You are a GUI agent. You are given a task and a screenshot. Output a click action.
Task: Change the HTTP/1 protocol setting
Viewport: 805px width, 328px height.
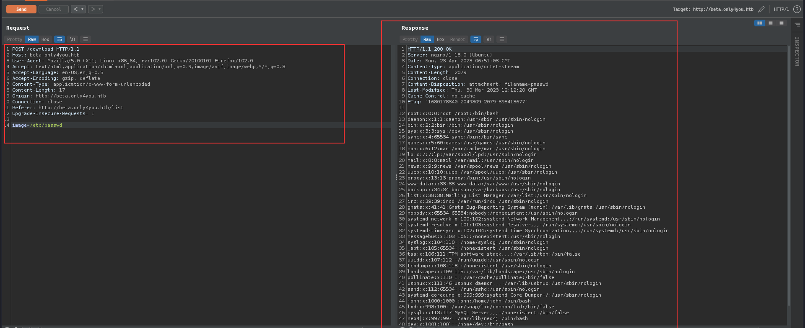pyautogui.click(x=782, y=9)
